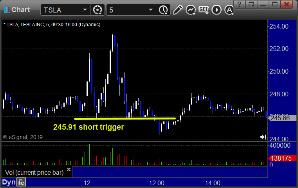Screen dimensions: 298x188
Task: Close the Vol study tab
Action: pyautogui.click(x=69, y=169)
